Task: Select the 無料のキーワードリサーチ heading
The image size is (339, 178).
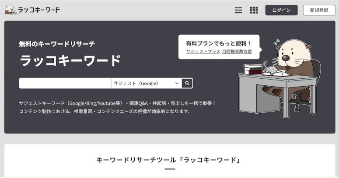Action: [x=57, y=44]
